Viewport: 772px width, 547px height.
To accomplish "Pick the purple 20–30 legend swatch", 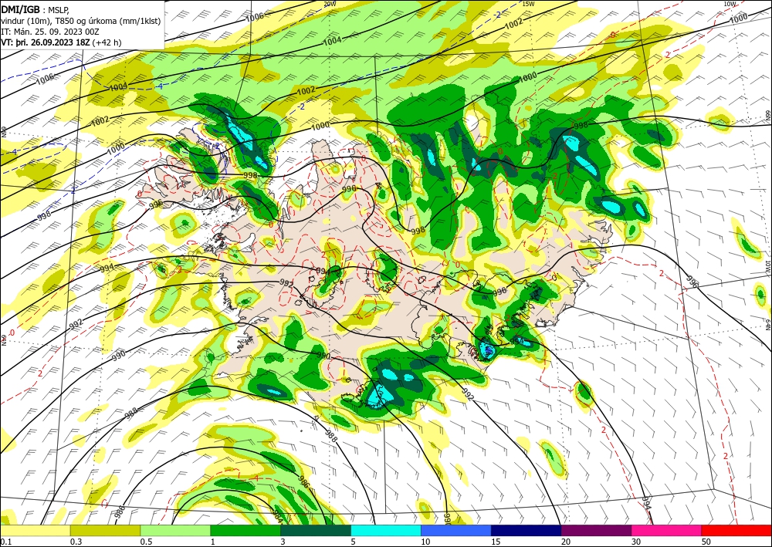I will (x=596, y=530).
